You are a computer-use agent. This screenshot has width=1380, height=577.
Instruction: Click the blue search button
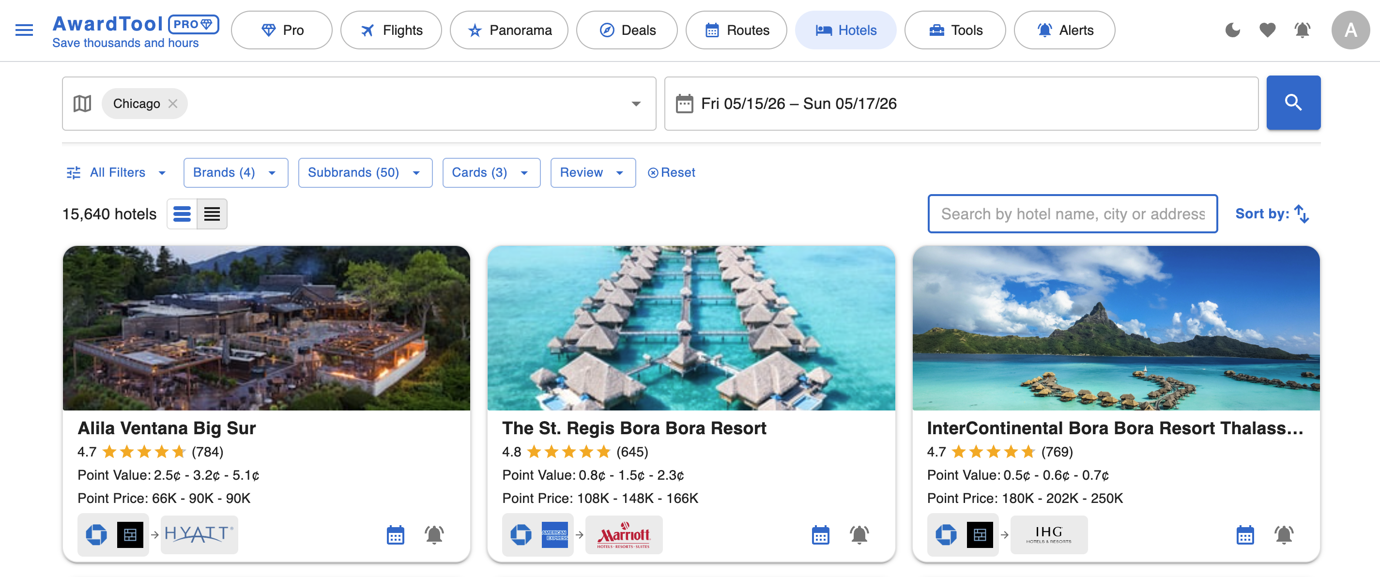(1293, 102)
